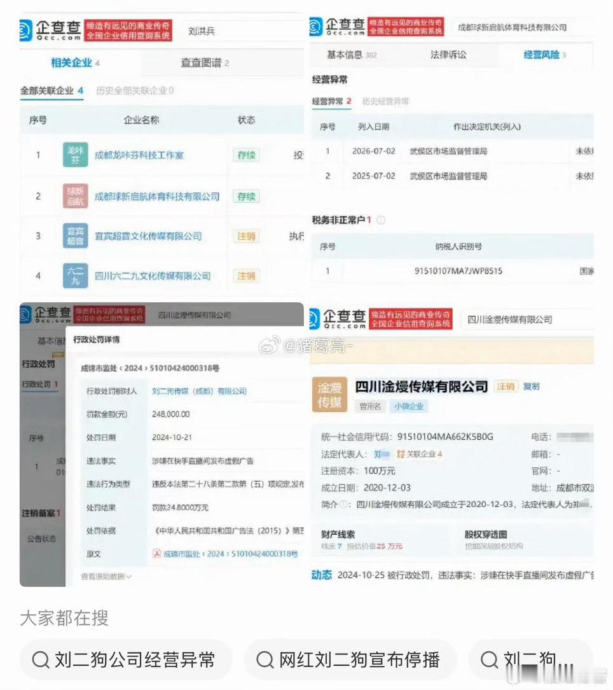
Task: Click the 复制 button next to company name
Action: coord(531,386)
